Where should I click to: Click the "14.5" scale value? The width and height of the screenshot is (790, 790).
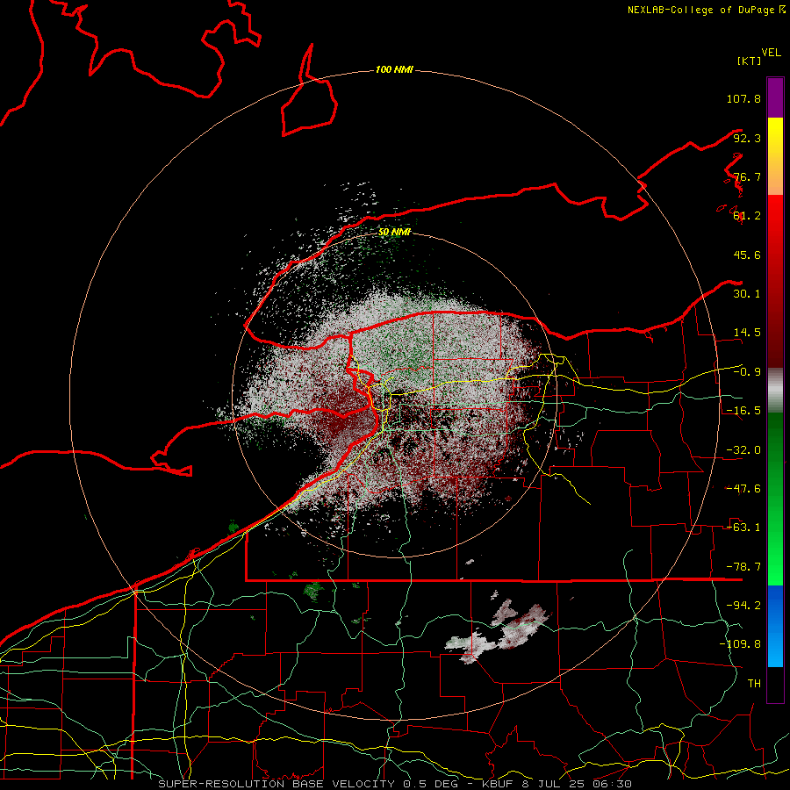pos(747,333)
